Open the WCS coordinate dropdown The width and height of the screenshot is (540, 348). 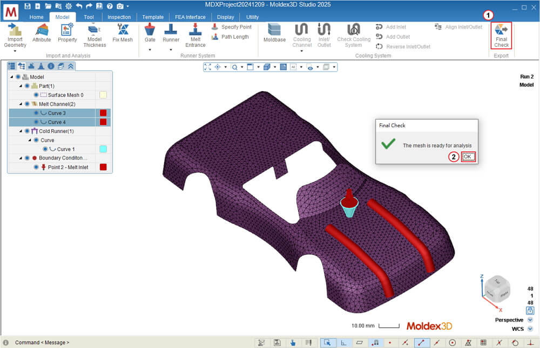[x=530, y=329]
